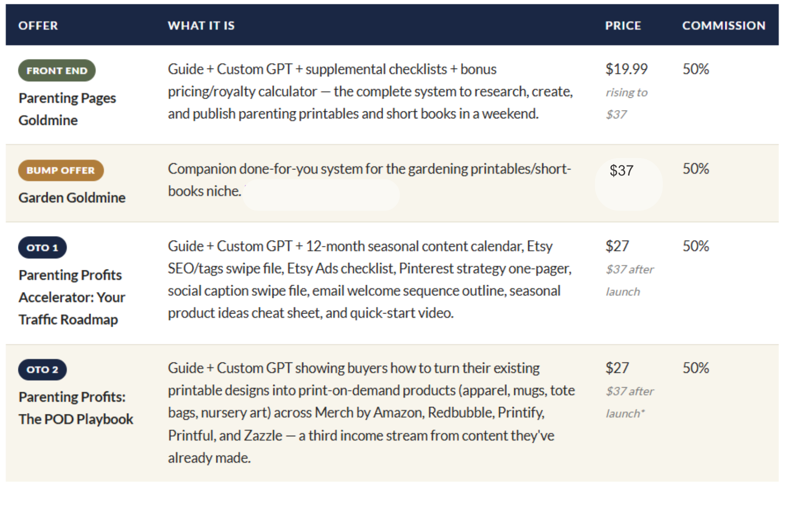787x524 pixels.
Task: Open Parenting Profits: The POD Playbook title
Action: [x=76, y=408]
